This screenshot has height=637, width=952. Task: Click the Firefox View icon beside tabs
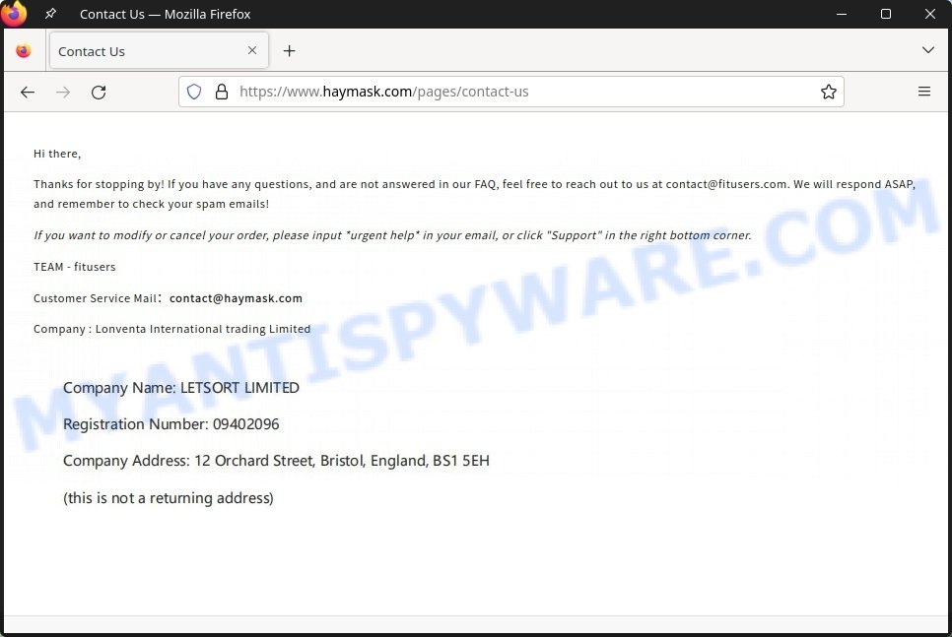24,51
